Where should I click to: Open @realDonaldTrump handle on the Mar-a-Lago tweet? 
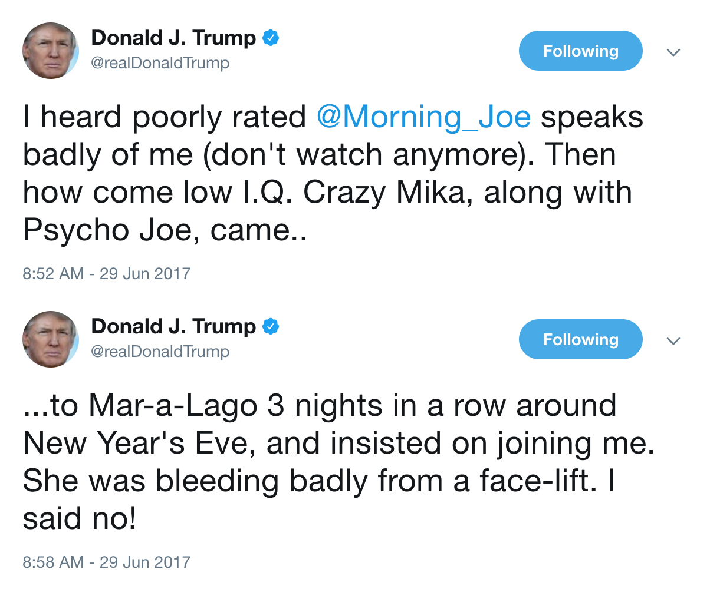[x=160, y=352]
